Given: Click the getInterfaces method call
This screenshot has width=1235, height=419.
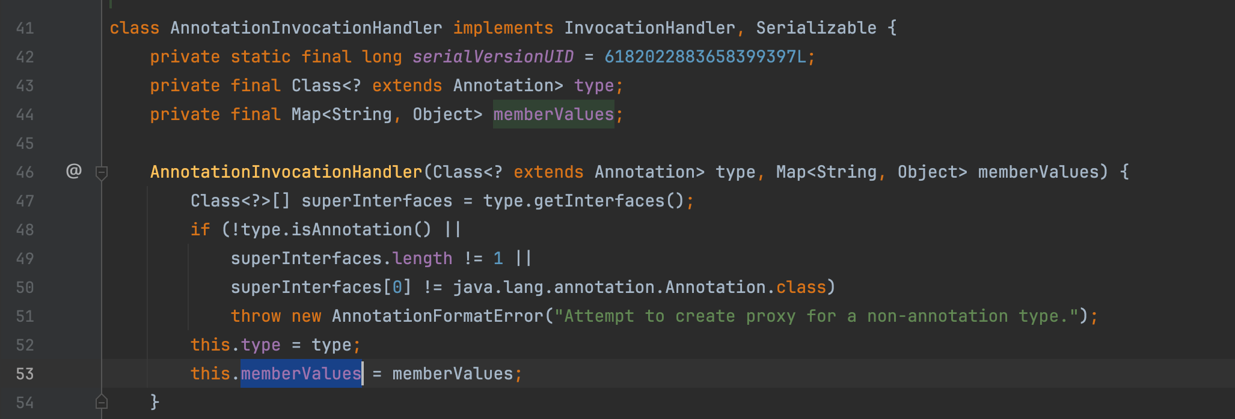Looking at the screenshot, I should [x=599, y=201].
